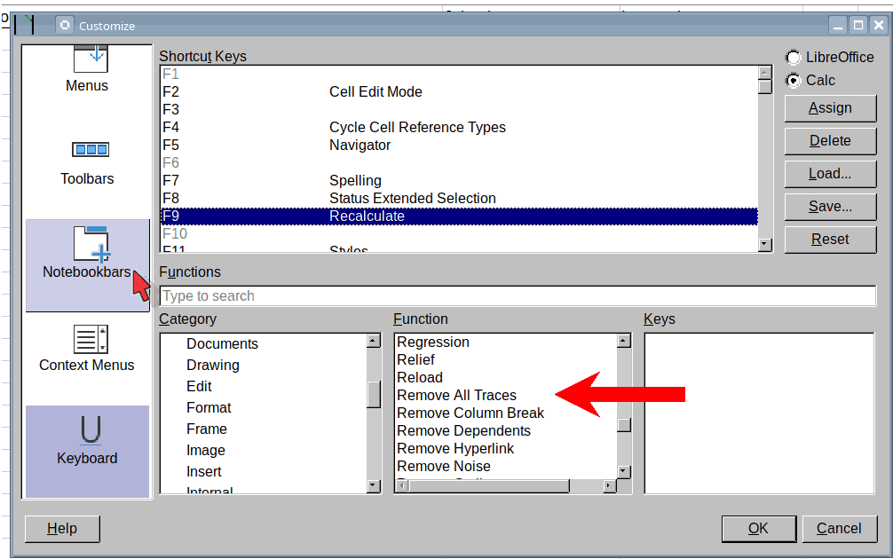Select the Format category
The image size is (893, 559).
(x=209, y=408)
